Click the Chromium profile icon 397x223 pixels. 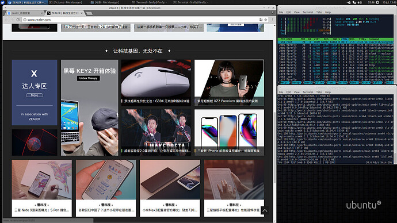click(x=273, y=12)
